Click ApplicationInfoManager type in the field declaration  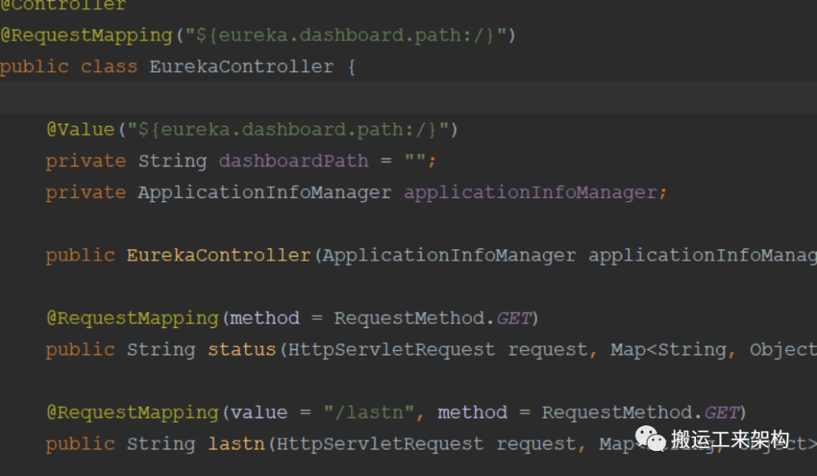(x=265, y=193)
